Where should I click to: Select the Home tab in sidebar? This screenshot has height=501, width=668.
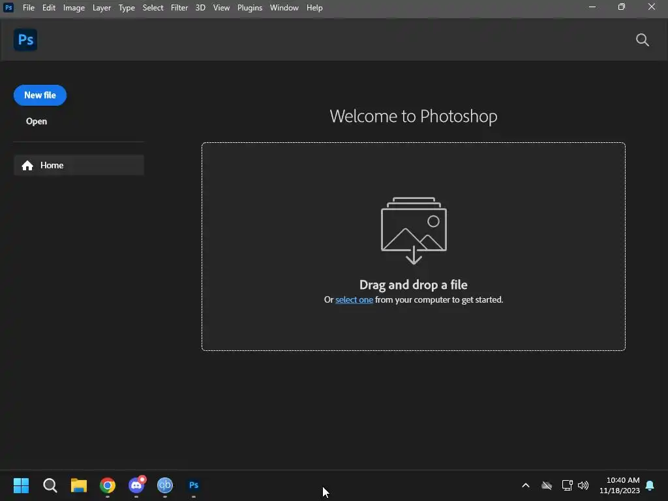pyautogui.click(x=79, y=165)
